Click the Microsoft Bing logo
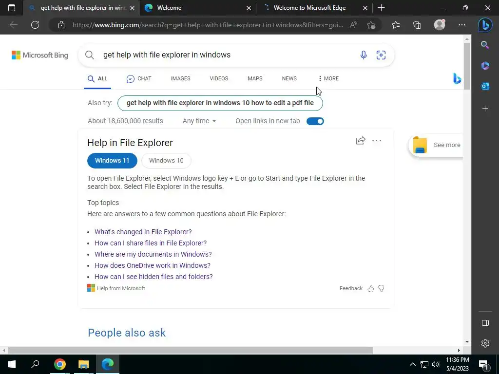The height and width of the screenshot is (374, 499). 40,55
